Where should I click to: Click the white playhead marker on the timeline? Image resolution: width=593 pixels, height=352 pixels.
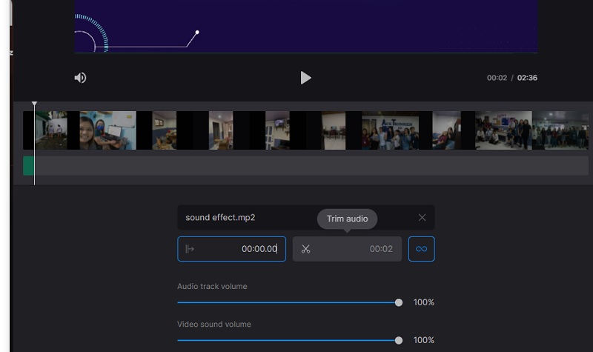[x=34, y=105]
